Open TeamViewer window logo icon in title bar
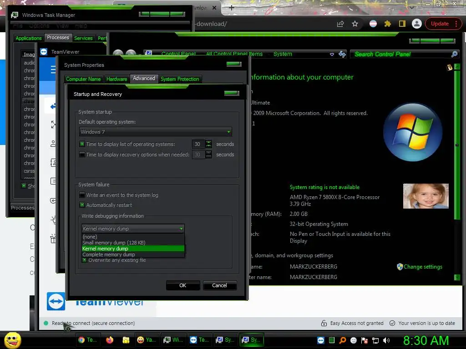This screenshot has height=349, width=466. pos(44,52)
